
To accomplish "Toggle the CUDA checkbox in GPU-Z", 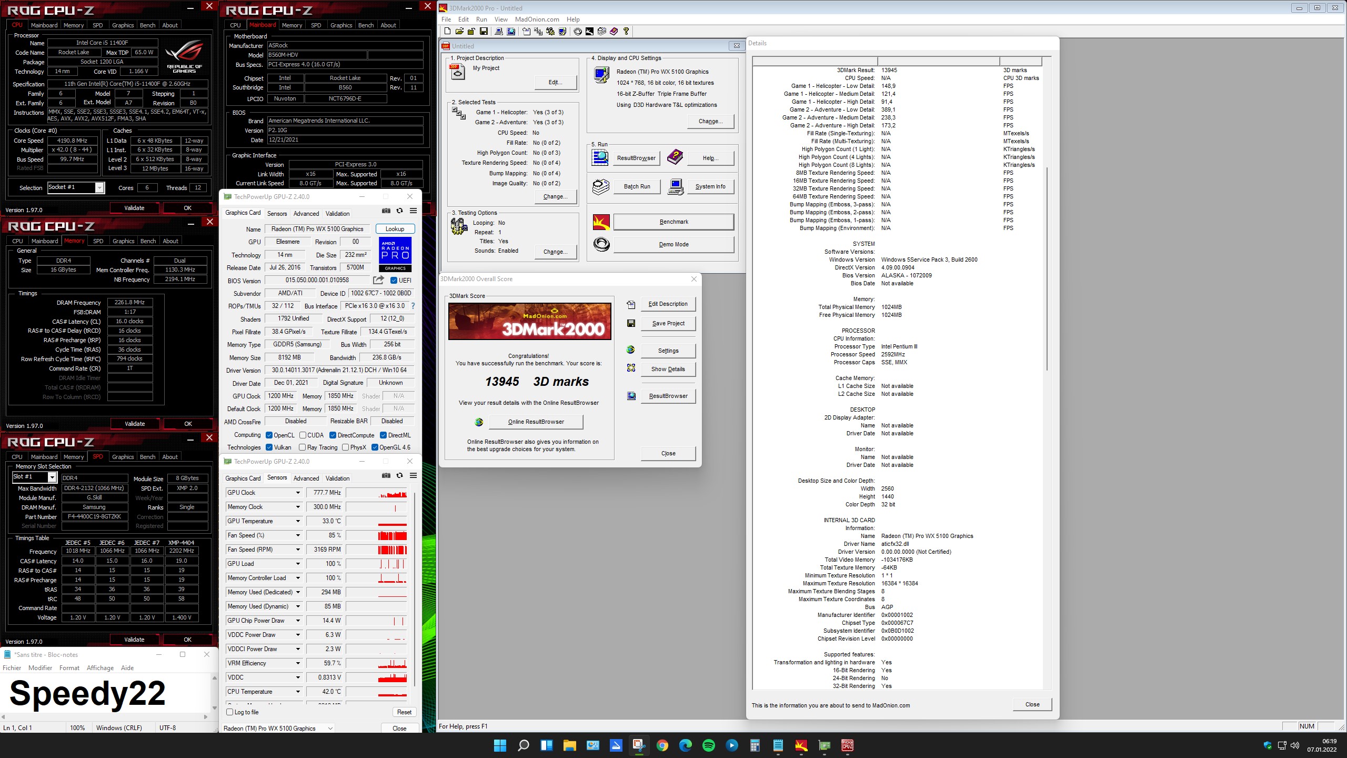I will point(303,435).
